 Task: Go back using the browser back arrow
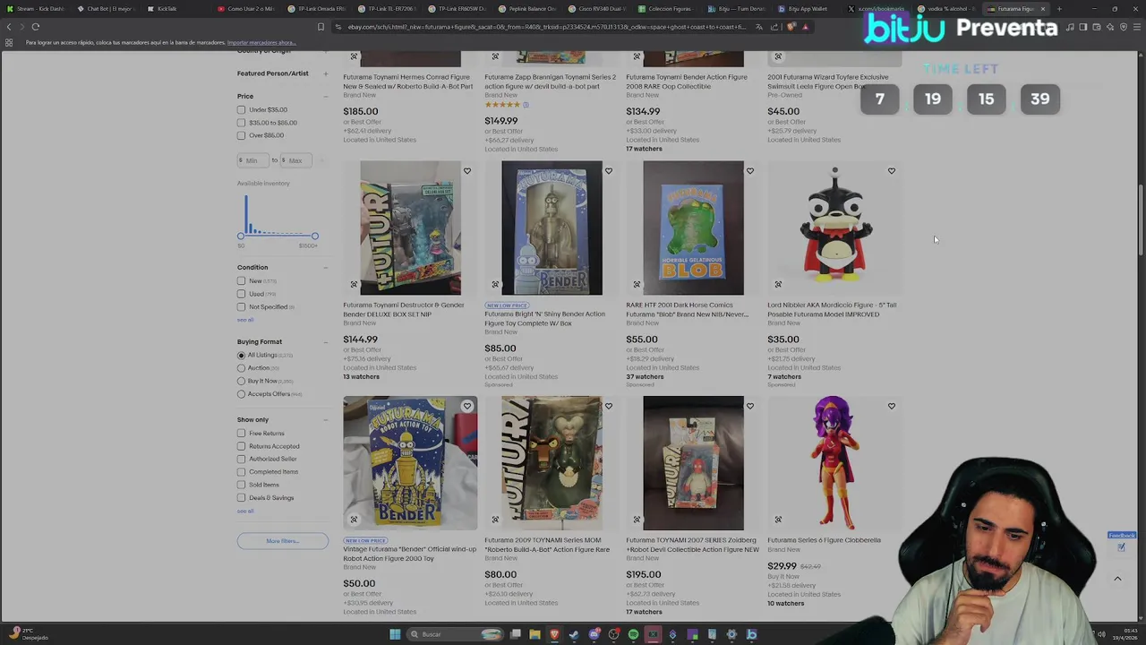9,27
